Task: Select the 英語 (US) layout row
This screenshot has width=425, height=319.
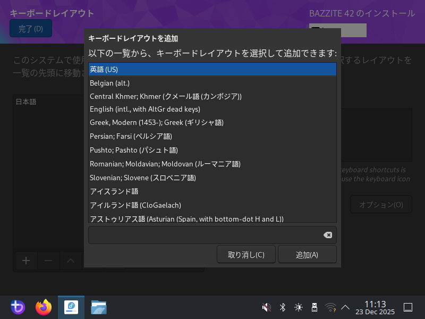Action: point(212,70)
